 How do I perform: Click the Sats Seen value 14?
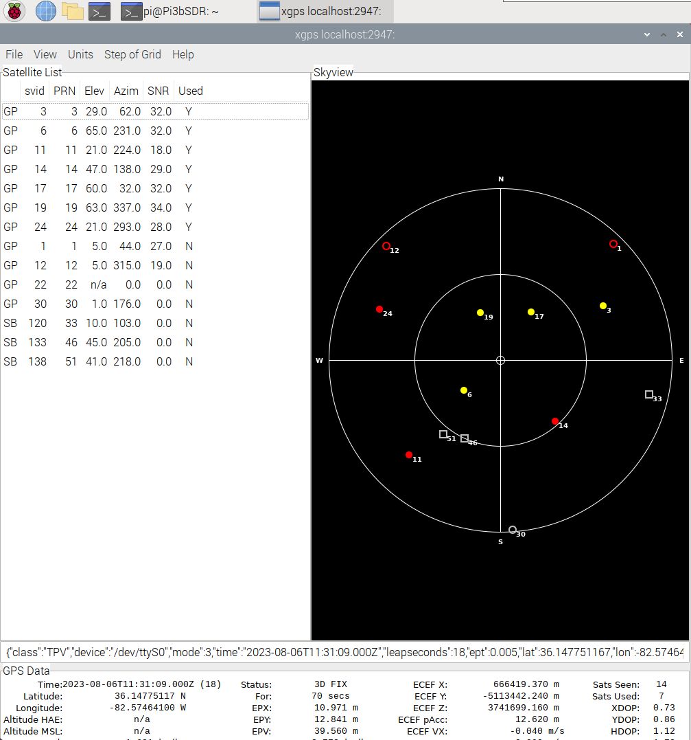[x=661, y=684]
